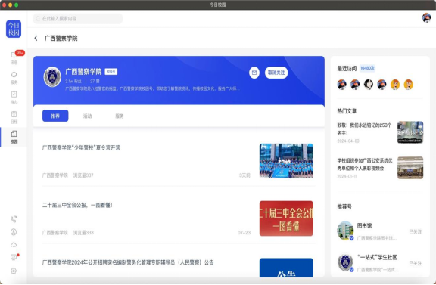This screenshot has width=436, height=285.
Task: Click the phone call icon in sidebar
Action: click(14, 219)
